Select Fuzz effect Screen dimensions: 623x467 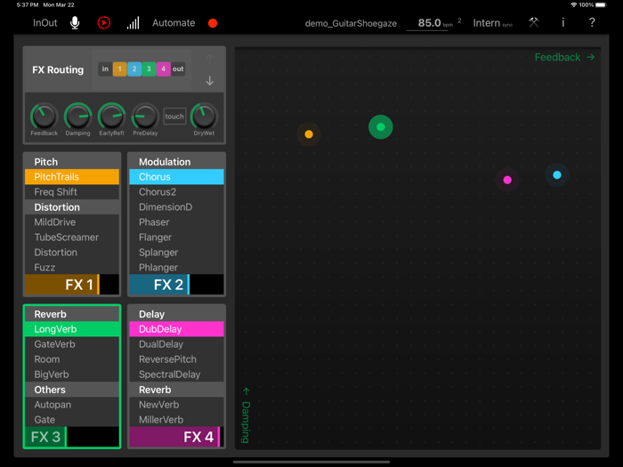(72, 267)
